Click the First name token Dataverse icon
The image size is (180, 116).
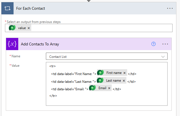[x=100, y=73]
